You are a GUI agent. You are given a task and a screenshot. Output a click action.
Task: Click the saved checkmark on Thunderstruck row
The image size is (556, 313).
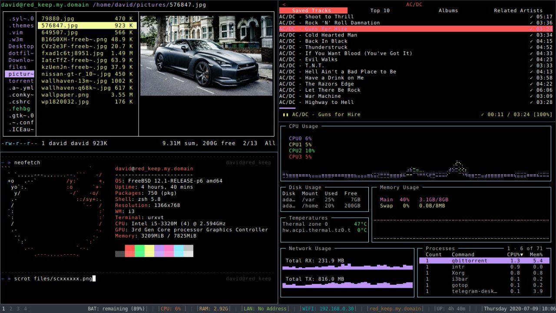pyautogui.click(x=532, y=47)
